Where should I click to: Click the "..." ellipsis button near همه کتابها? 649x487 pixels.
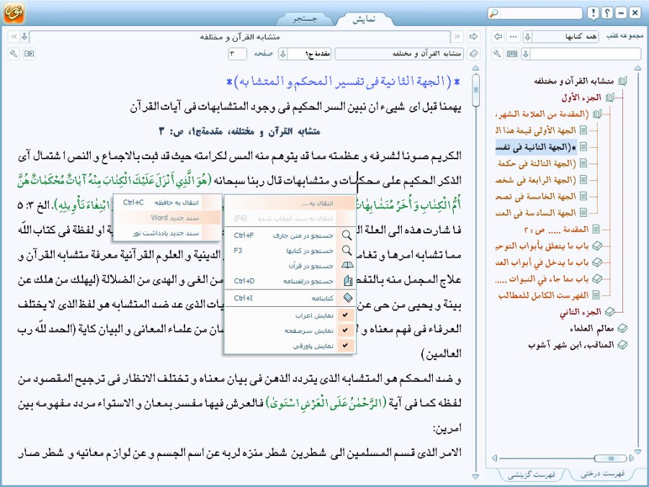coord(514,37)
